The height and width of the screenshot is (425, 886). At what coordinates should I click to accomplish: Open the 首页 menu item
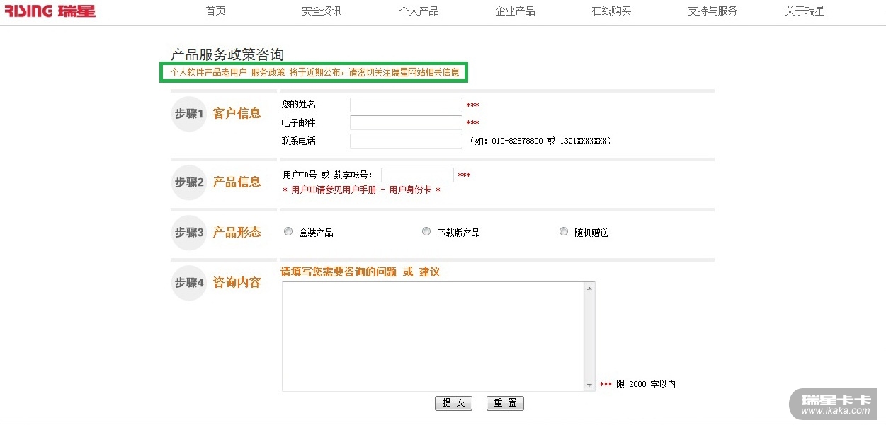[215, 11]
